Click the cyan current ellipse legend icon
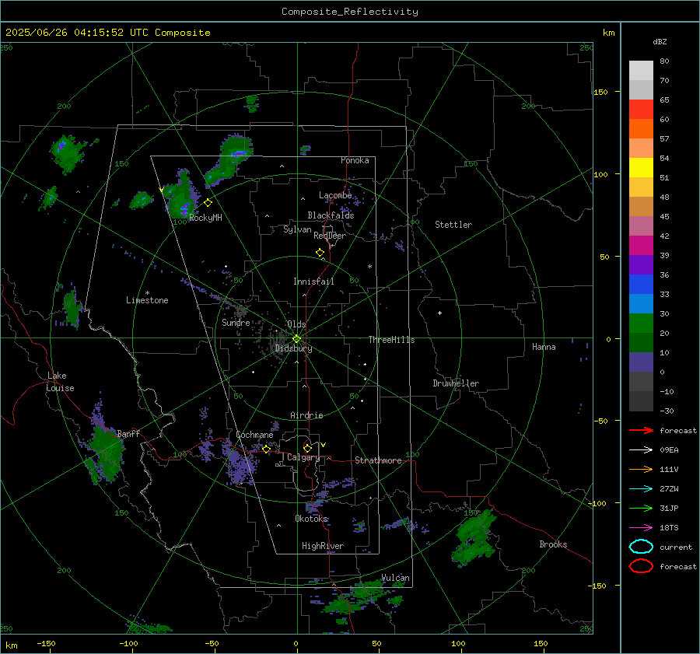 click(x=641, y=547)
